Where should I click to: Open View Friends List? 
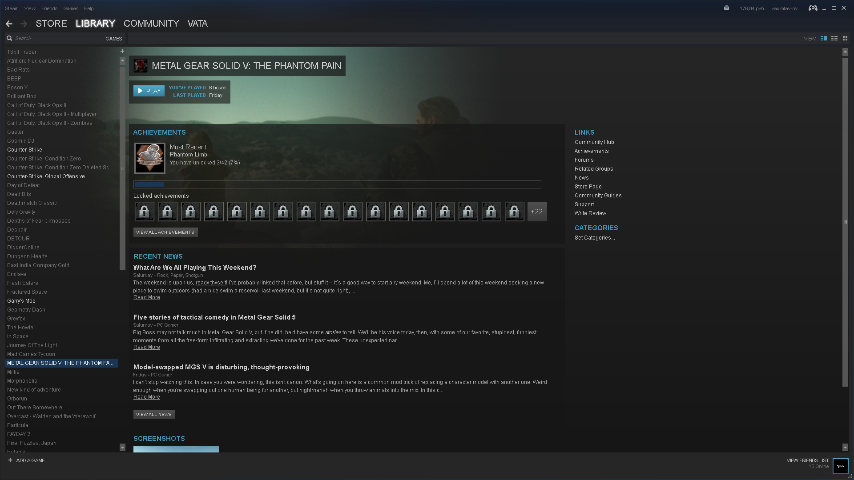[807, 460]
